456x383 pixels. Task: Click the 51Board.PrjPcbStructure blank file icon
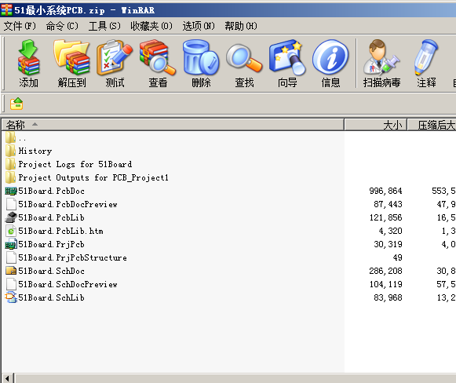click(11, 257)
